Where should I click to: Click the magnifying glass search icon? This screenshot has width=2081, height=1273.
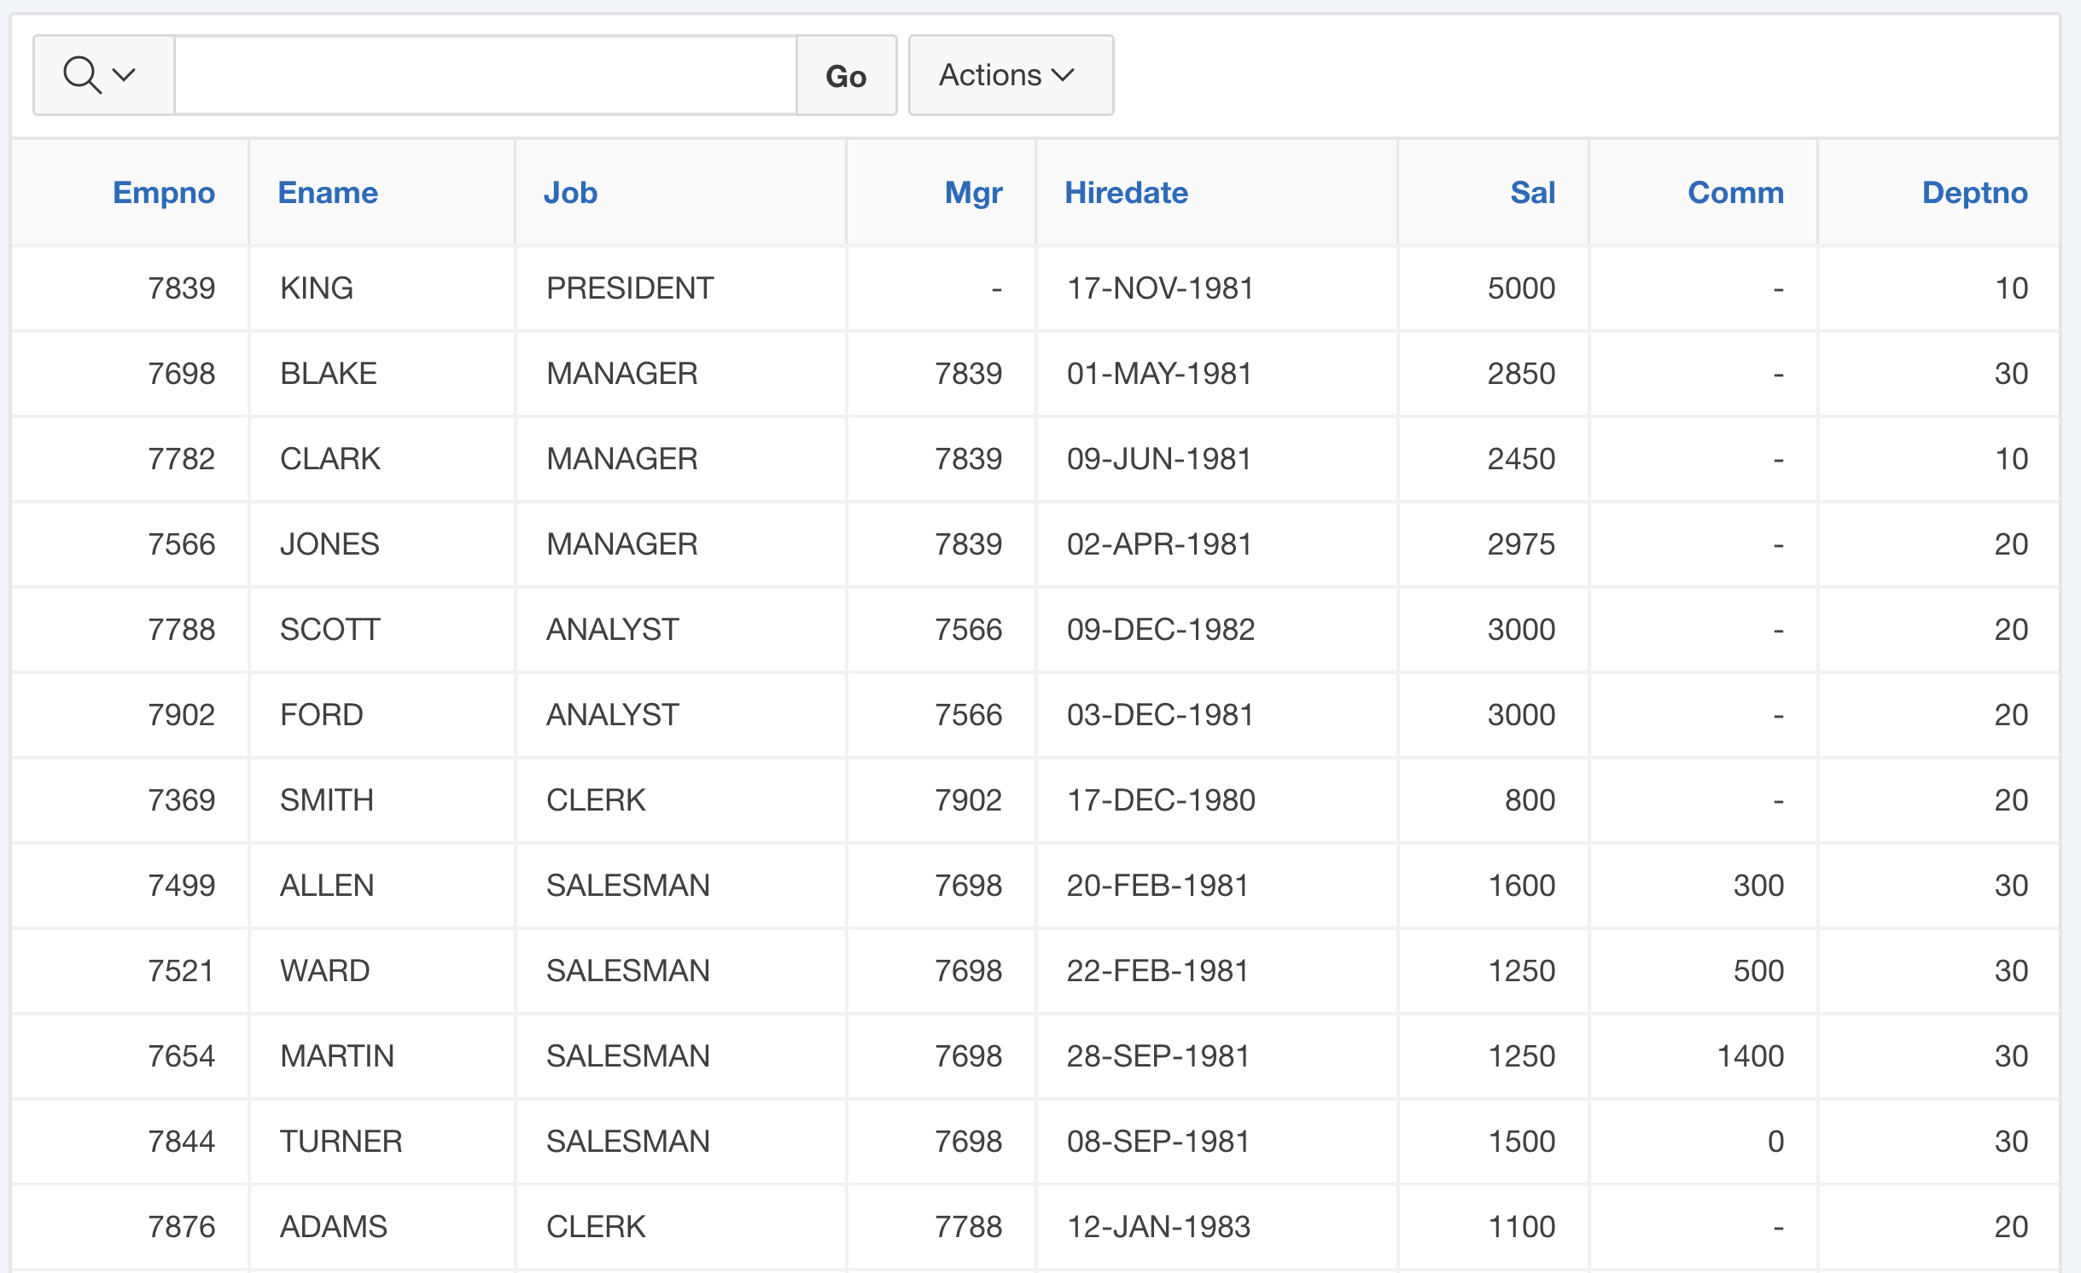click(82, 75)
